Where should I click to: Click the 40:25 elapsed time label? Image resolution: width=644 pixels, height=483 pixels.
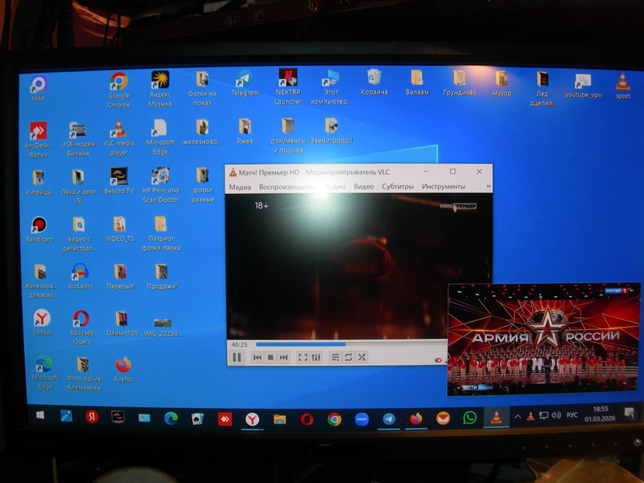point(239,345)
